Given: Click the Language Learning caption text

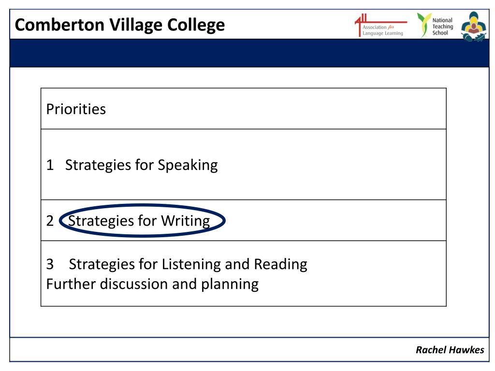Looking at the screenshot, I should 383,33.
